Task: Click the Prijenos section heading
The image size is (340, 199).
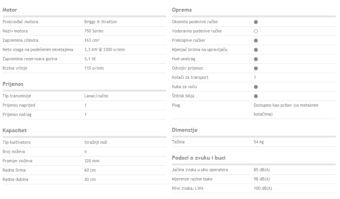Action: 13,84
